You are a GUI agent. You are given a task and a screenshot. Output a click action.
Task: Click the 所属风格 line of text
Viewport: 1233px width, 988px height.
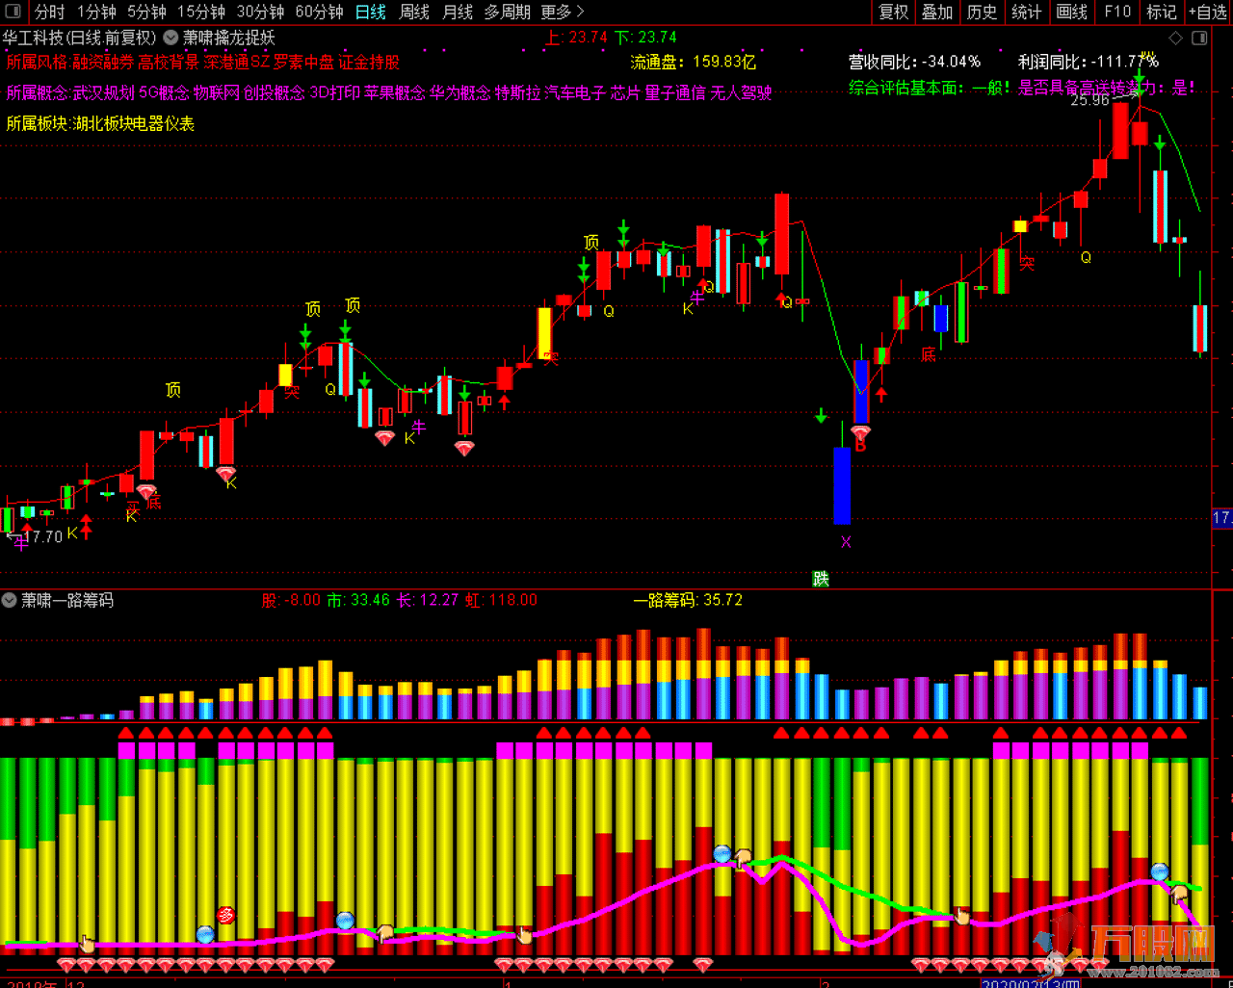(202, 62)
